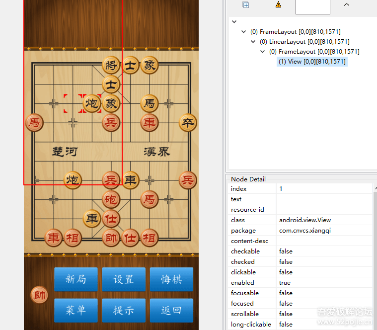The image size is (377, 330).
Task: Get a hint with 提示
Action: coord(124,310)
